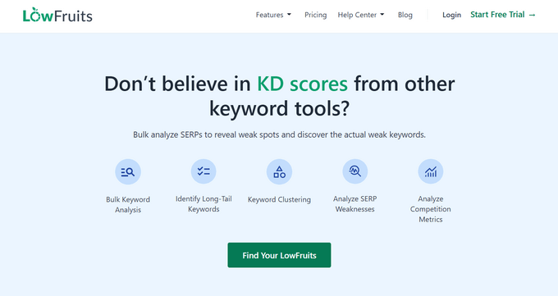Click the LowFruits logo
Screen dimensions: 558x296
(x=57, y=16)
